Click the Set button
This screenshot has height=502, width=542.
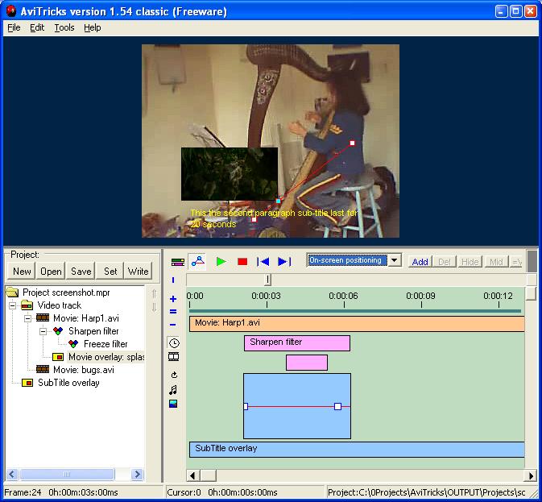110,272
